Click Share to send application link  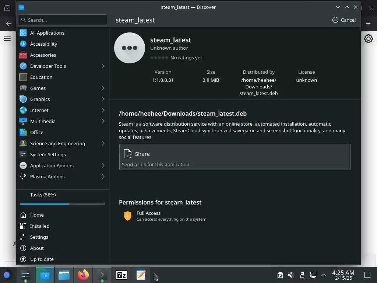(235, 157)
